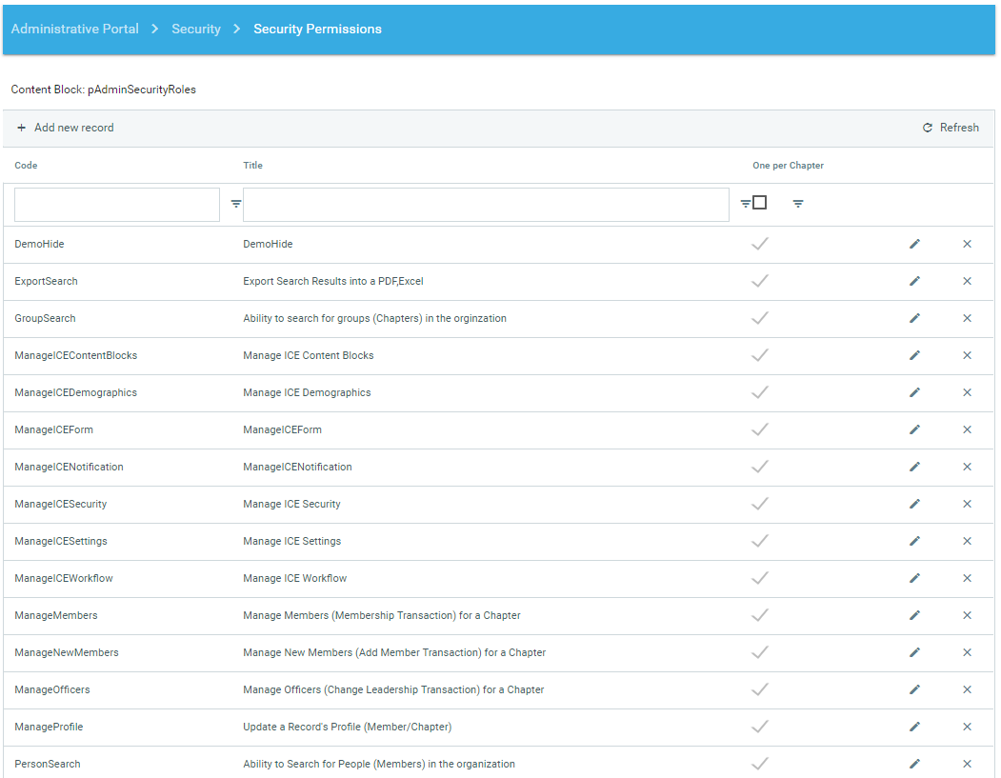Viewport: 1001px width, 778px height.
Task: Delete the PersonSearch record
Action: pyautogui.click(x=967, y=765)
